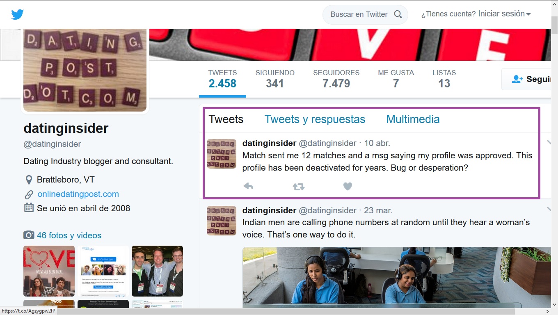Viewport: 558px width, 315px height.
Task: Open the onlinedatingpost.com link
Action: 78,194
